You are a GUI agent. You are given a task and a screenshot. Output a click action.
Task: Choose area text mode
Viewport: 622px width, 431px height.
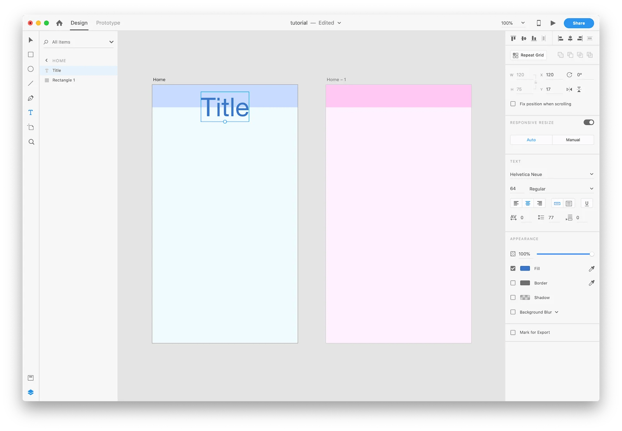(x=569, y=203)
